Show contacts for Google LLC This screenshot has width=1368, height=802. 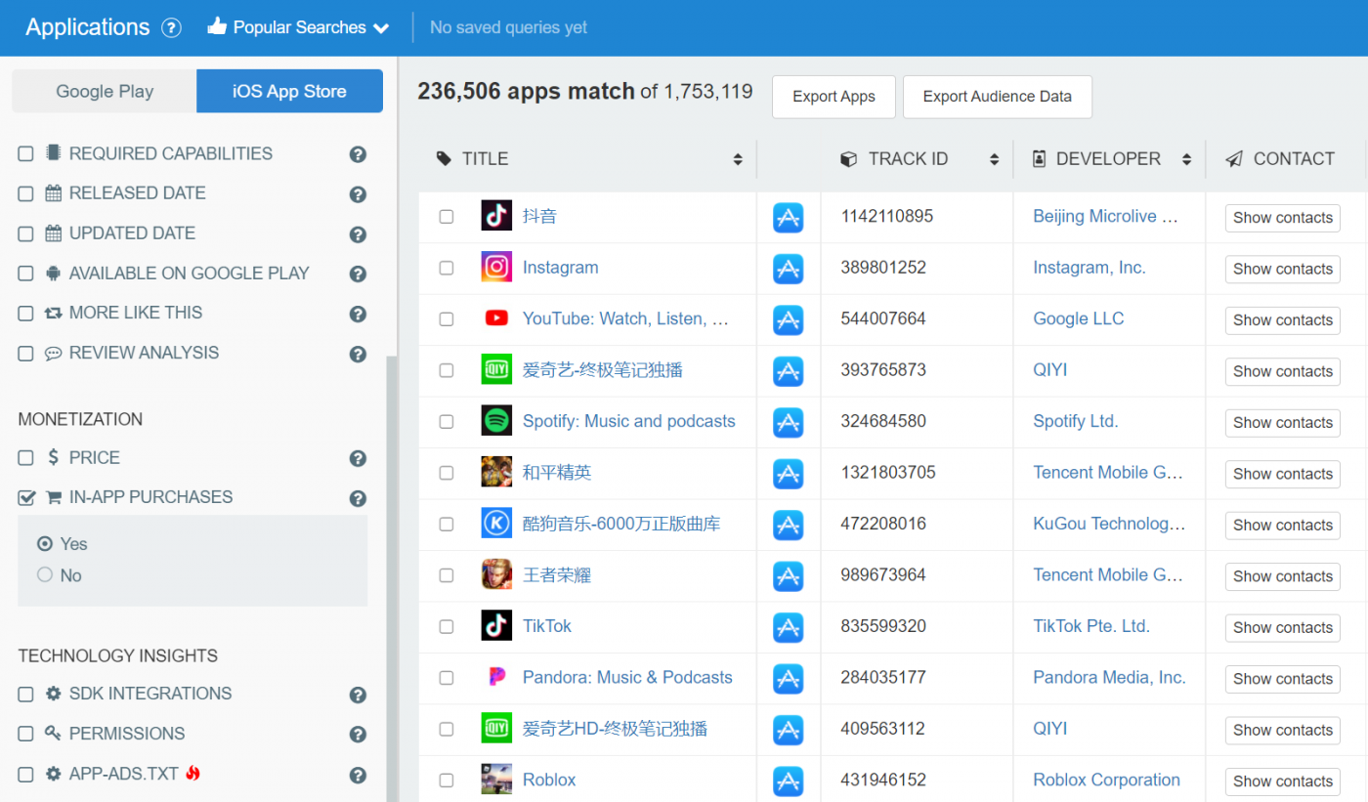tap(1282, 319)
